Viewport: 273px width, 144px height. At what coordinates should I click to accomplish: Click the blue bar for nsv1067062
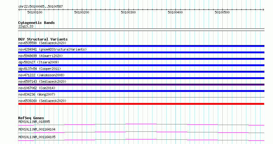click(141, 91)
